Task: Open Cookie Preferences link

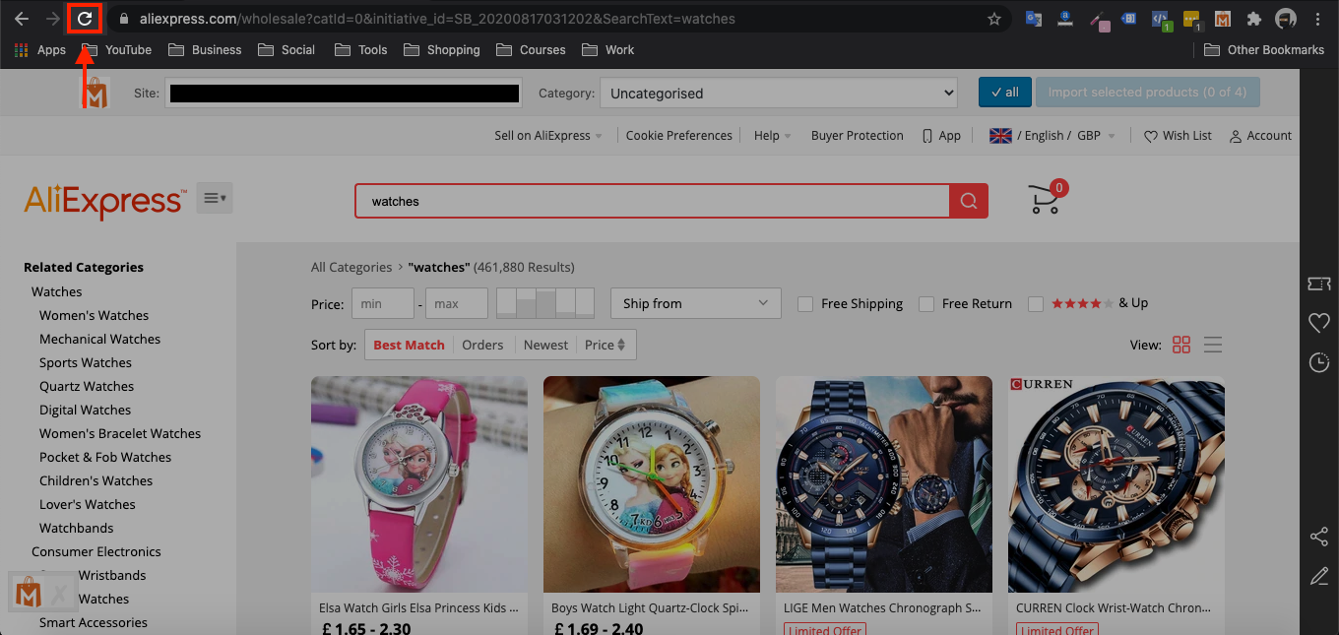Action: point(679,136)
